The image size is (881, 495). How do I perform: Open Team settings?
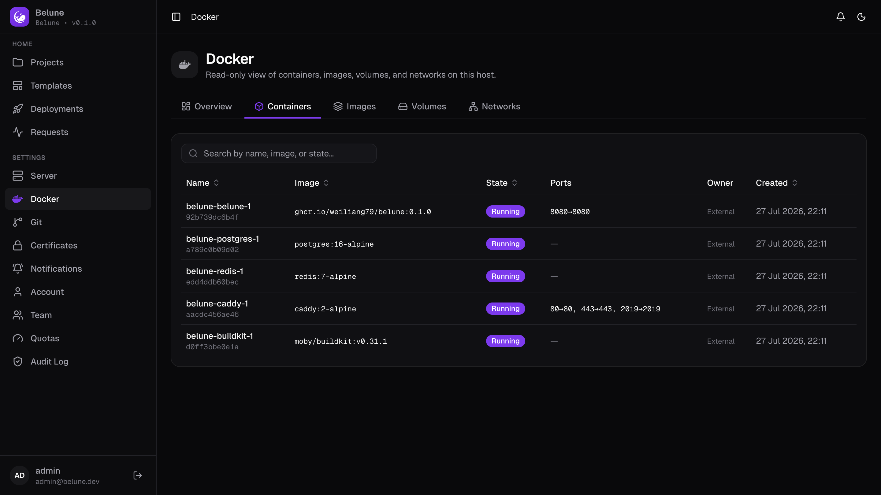tap(78, 315)
